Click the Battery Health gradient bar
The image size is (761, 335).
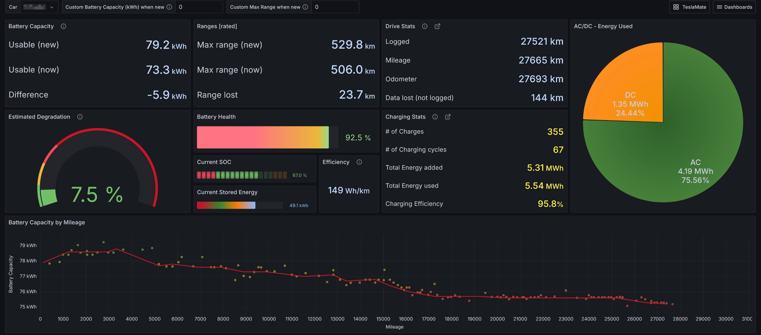coord(263,137)
